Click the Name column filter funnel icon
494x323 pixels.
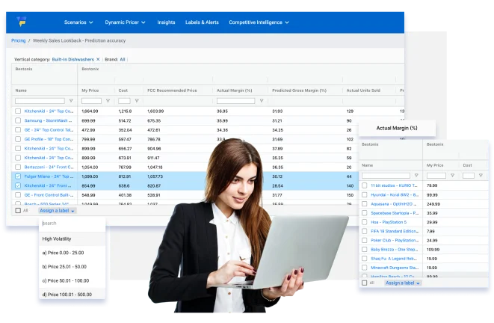pyautogui.click(x=71, y=100)
